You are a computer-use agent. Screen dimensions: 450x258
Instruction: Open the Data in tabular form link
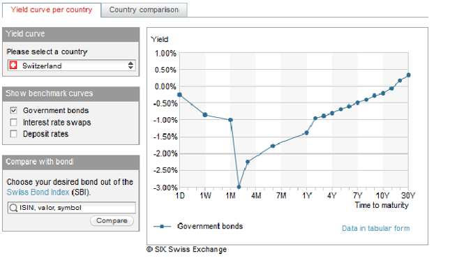[375, 228]
